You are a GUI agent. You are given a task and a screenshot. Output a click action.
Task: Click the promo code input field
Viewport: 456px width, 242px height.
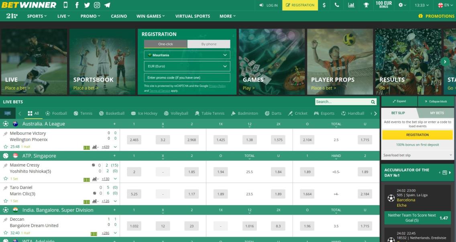187,77
